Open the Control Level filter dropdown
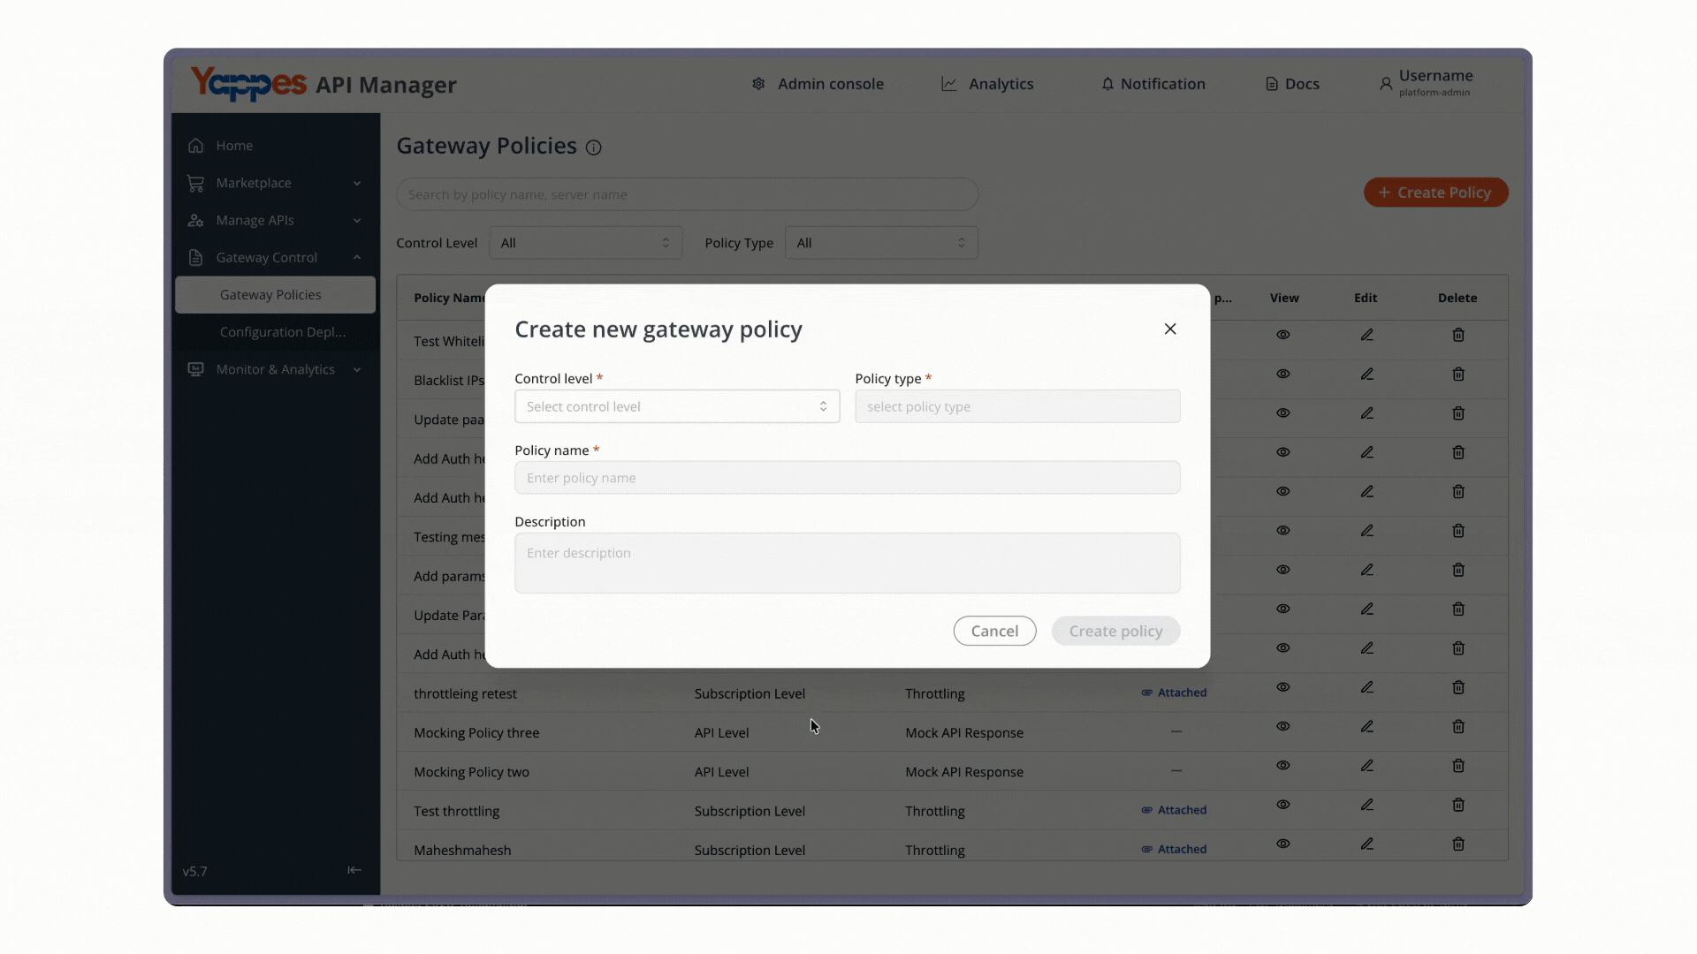The image size is (1697, 954). (585, 243)
